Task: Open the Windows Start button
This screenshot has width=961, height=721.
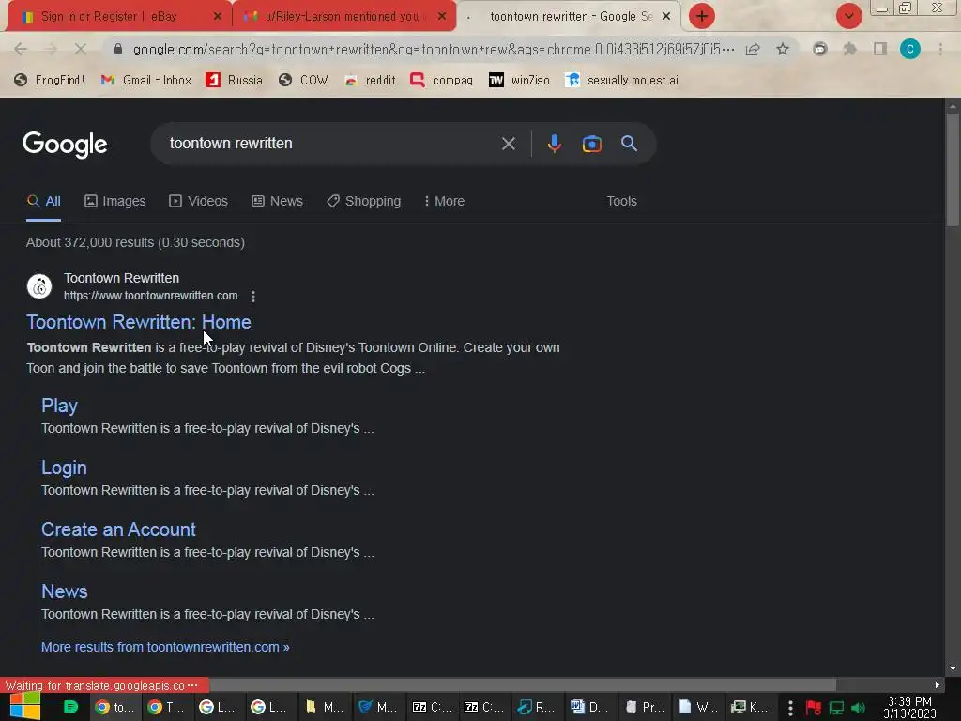Action: [25, 706]
